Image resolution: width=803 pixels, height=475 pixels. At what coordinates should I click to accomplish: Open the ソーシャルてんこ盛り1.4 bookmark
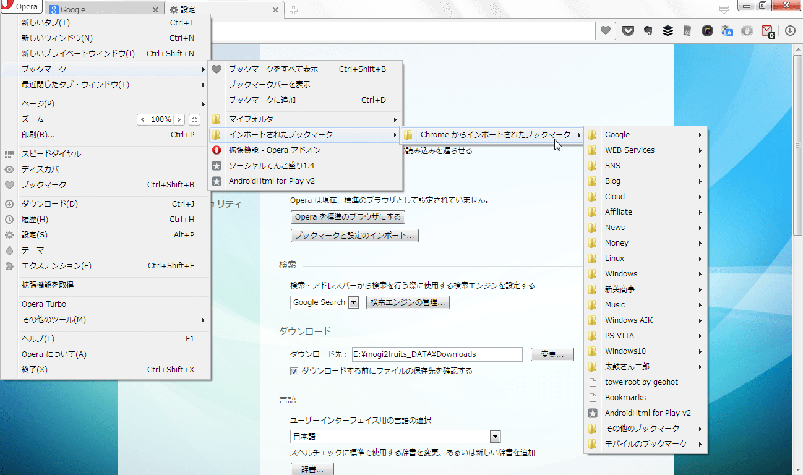(306, 166)
